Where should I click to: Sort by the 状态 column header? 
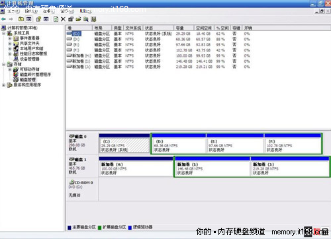[158, 28]
